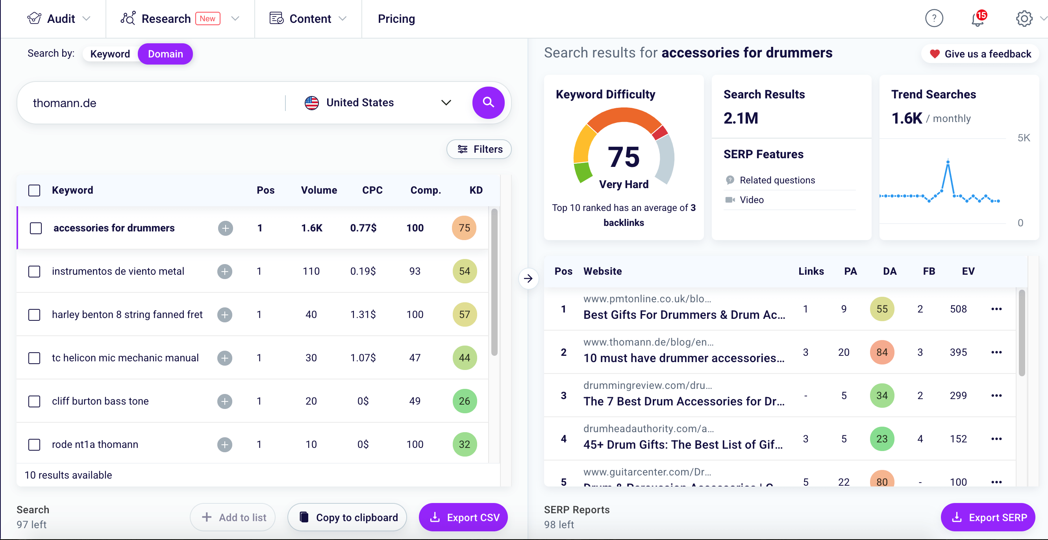Toggle the checkbox for harley benton 8 string fanned fret
This screenshot has height=540, width=1048.
pos(36,315)
